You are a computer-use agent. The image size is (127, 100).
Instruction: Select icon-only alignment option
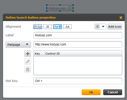click(x=48, y=27)
